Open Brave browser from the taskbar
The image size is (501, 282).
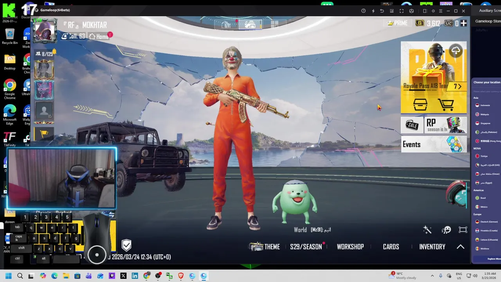pyautogui.click(x=181, y=276)
